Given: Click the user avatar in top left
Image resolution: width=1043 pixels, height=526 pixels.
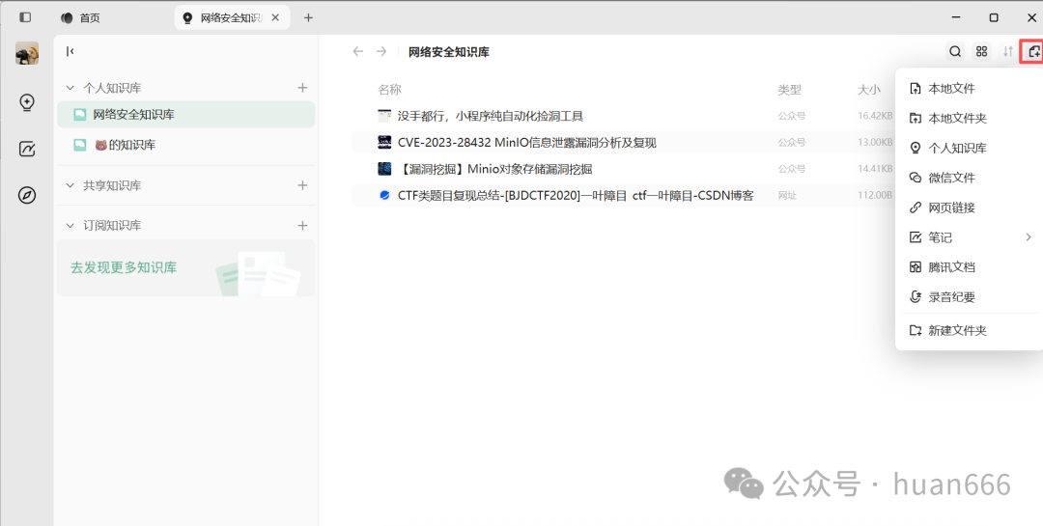Looking at the screenshot, I should click(x=27, y=53).
